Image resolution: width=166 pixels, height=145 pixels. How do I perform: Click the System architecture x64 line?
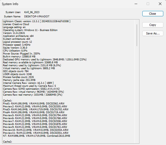coord(16,39)
